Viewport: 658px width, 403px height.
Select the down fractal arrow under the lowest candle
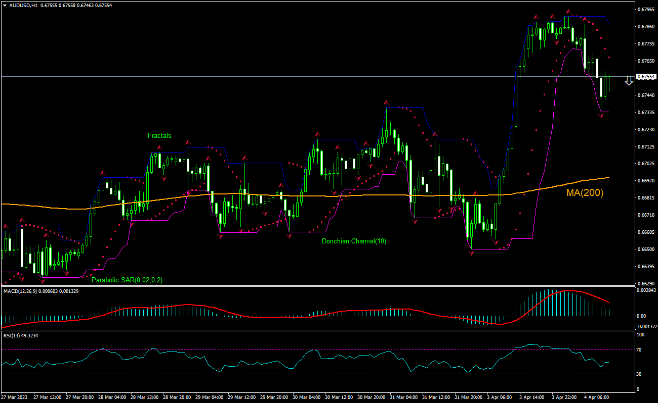tap(42, 281)
